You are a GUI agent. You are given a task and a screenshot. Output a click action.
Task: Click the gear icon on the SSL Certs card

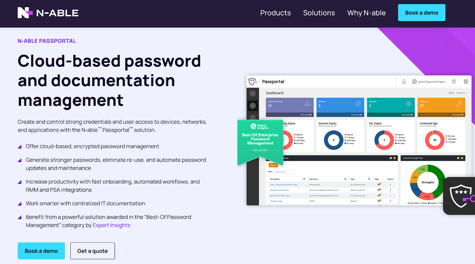408,104
